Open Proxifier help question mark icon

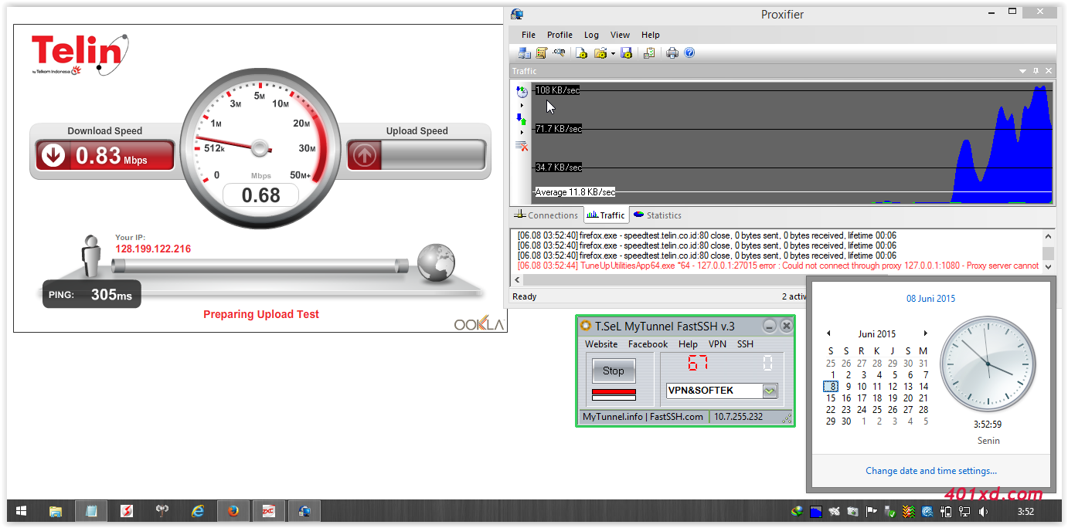tap(689, 53)
